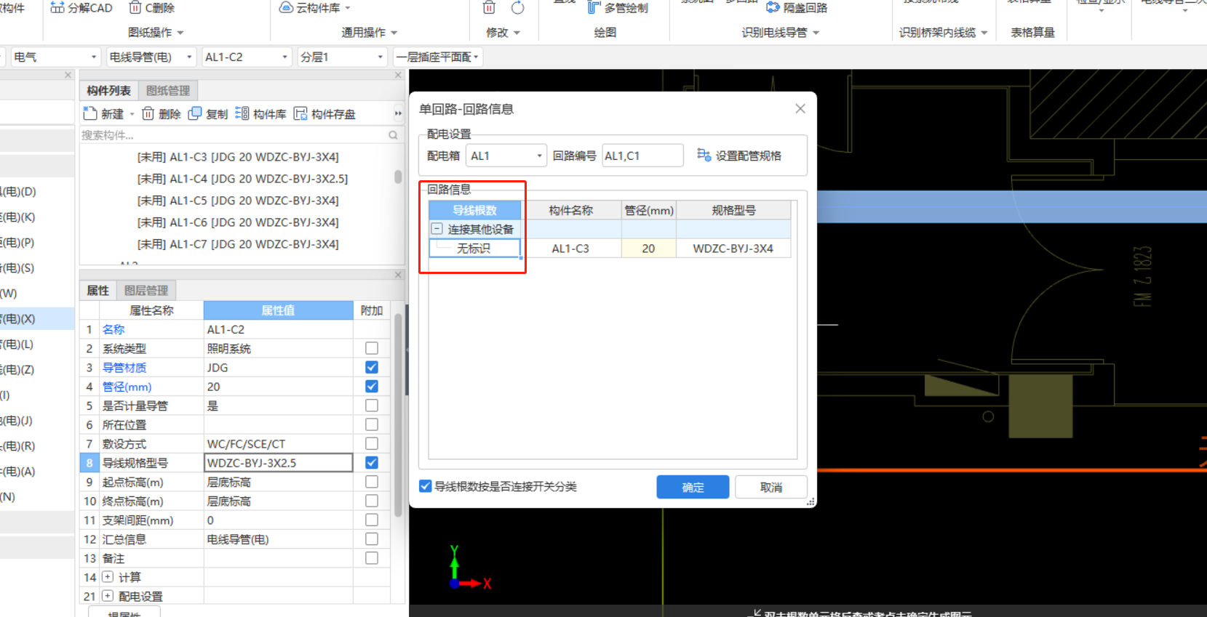
Task: Open the 图纸操作 ribbon group menu
Action: tap(156, 33)
